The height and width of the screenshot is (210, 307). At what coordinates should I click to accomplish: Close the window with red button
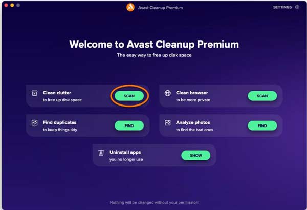pyautogui.click(x=6, y=5)
